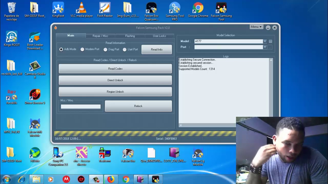Open the Img-Burn_v2.5 folder
Screen dimensions: 328x184
coord(128,10)
